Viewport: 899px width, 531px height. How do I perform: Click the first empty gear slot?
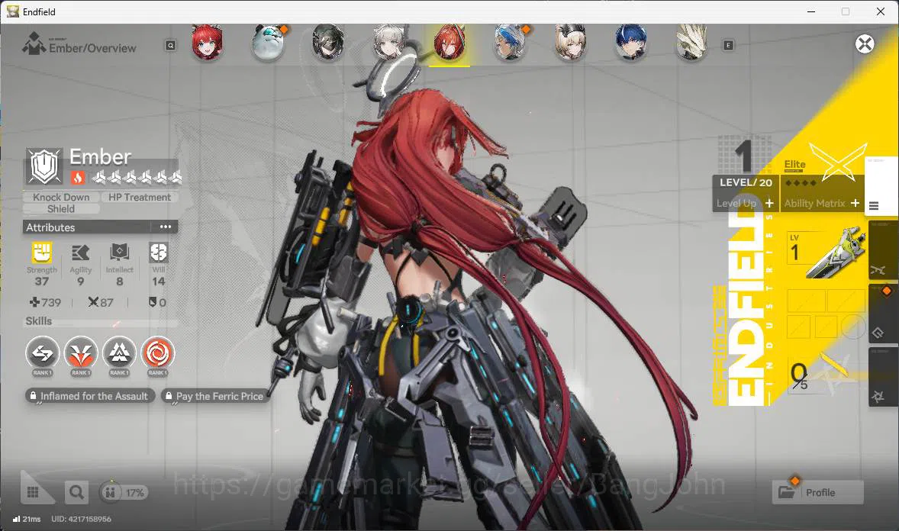coord(806,301)
